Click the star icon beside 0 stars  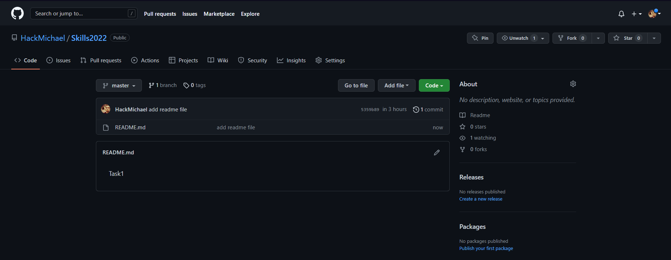[462, 127]
